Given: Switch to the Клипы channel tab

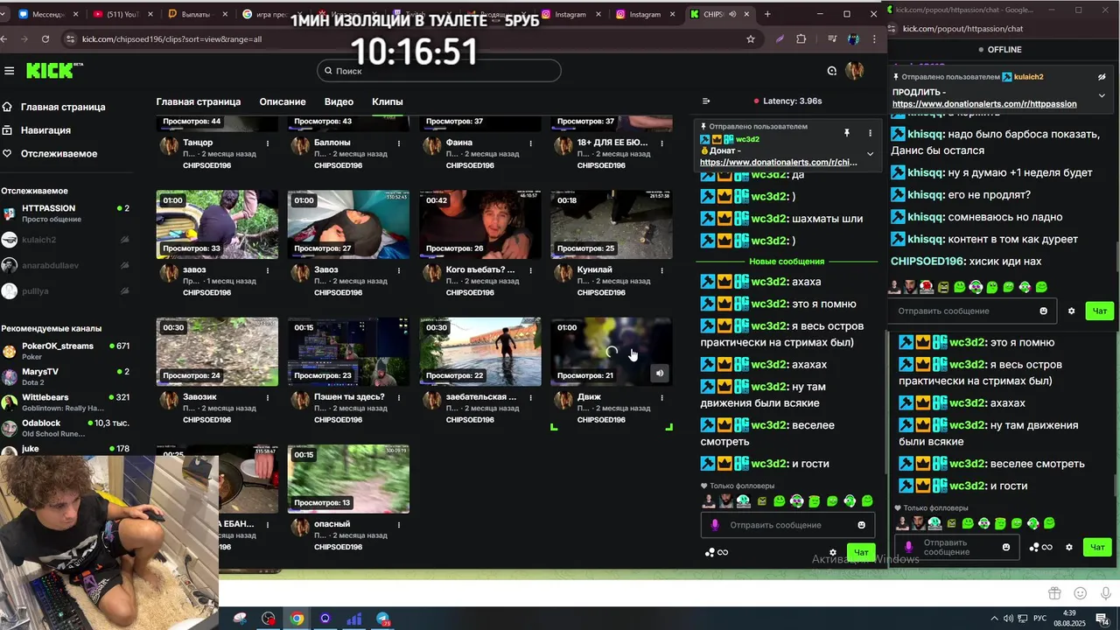Looking at the screenshot, I should click(x=388, y=101).
